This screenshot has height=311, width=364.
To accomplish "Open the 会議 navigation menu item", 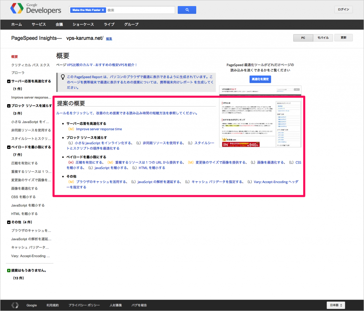I will [59, 25].
